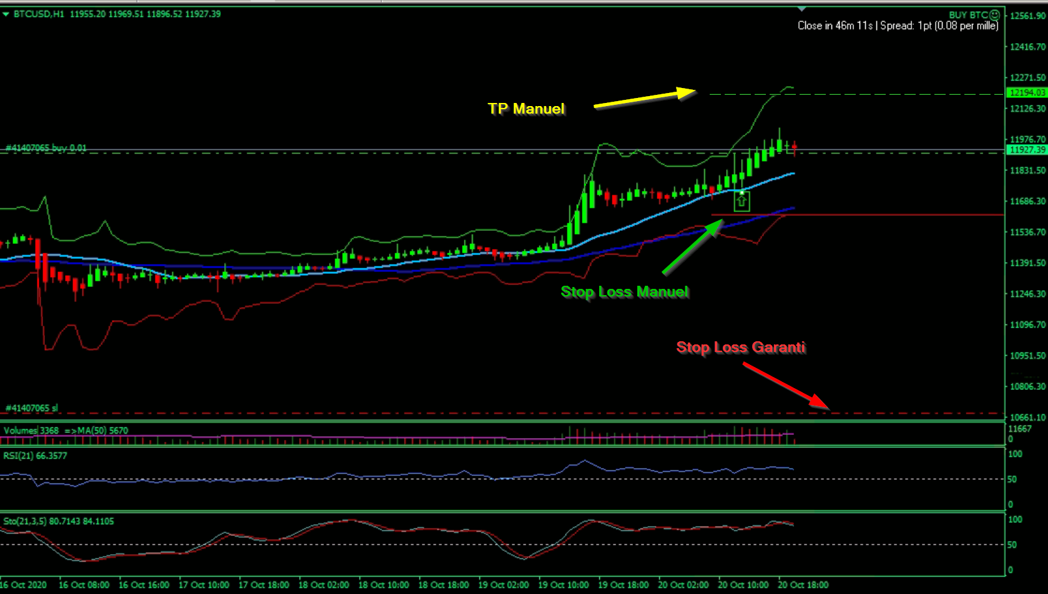Click the 11536.70 price axis value

(1027, 232)
